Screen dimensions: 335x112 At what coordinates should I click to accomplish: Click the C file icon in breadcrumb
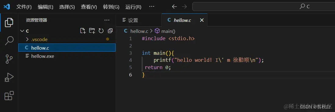[126, 31]
